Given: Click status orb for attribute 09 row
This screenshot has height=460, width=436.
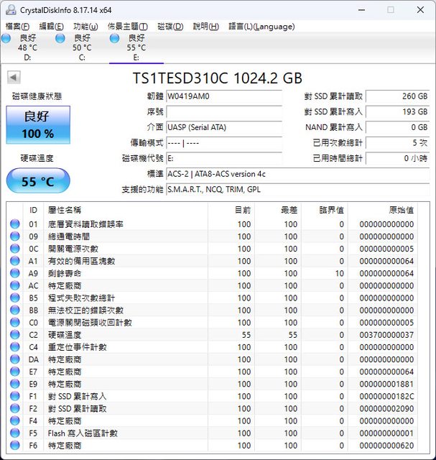Looking at the screenshot, I should click(15, 236).
